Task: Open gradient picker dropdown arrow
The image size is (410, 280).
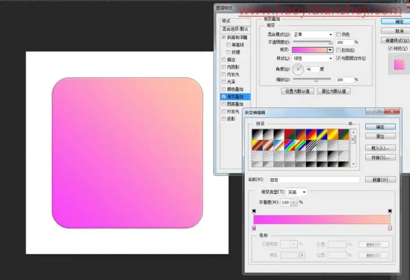Action: [x=330, y=50]
